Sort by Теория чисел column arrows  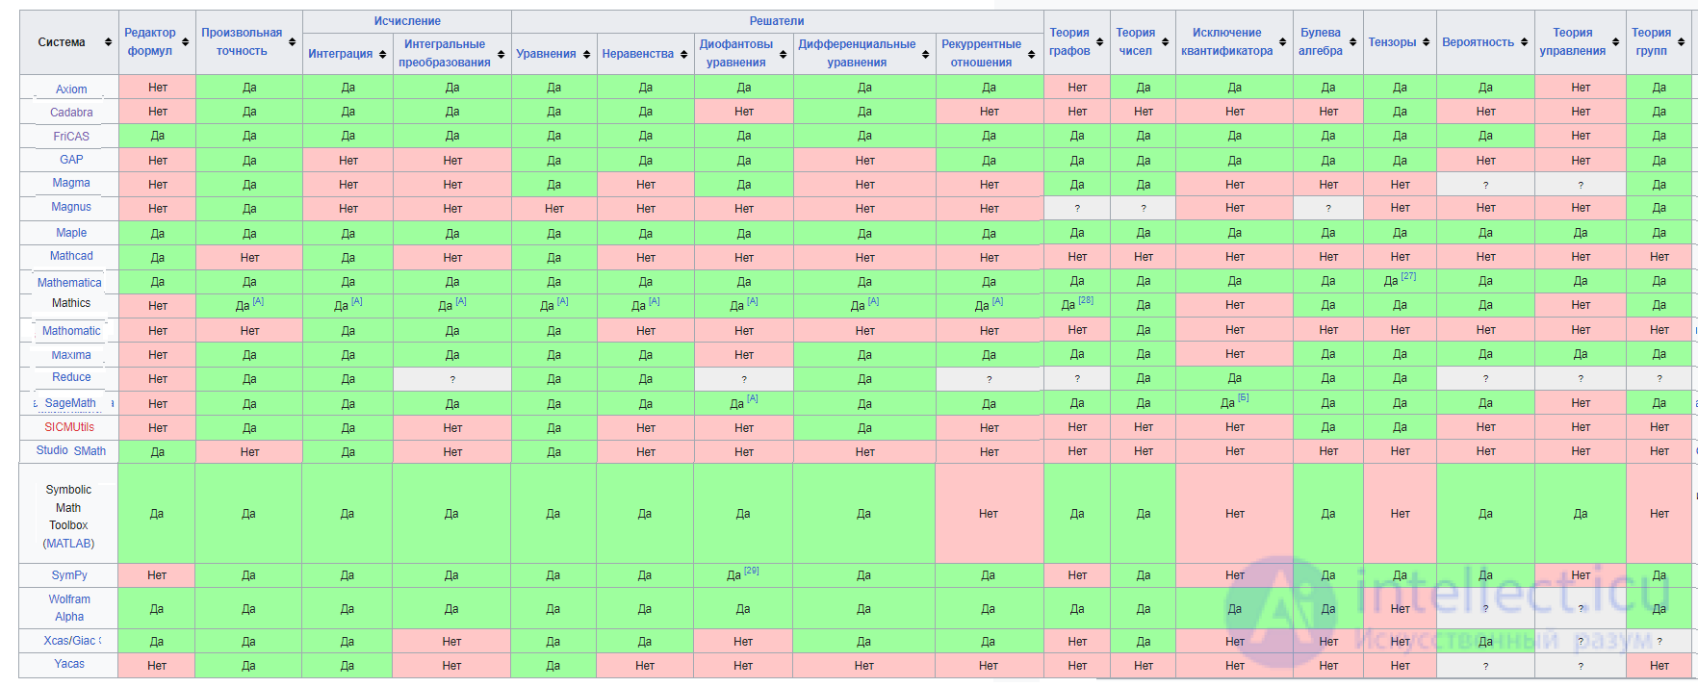click(1166, 42)
